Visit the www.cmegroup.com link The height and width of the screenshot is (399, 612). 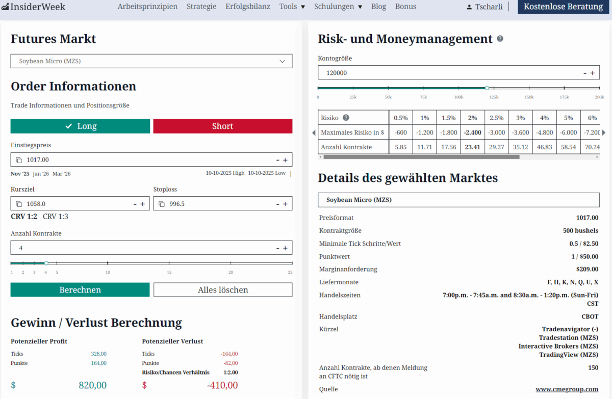tap(568, 389)
